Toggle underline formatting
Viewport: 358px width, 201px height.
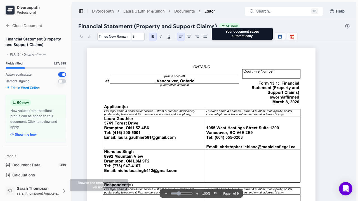169,37
